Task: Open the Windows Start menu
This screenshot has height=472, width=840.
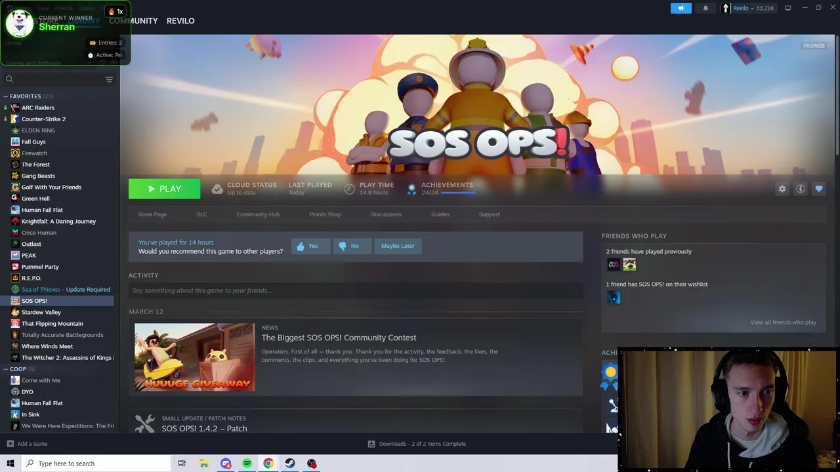Action: (10, 463)
